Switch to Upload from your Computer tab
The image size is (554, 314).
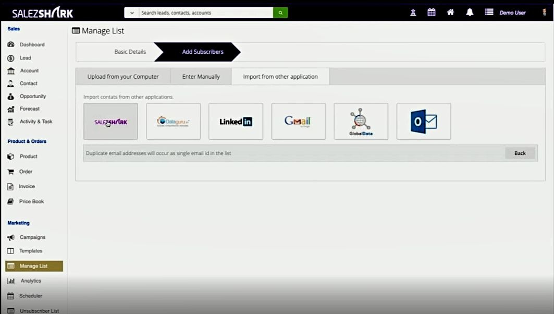coord(123,76)
